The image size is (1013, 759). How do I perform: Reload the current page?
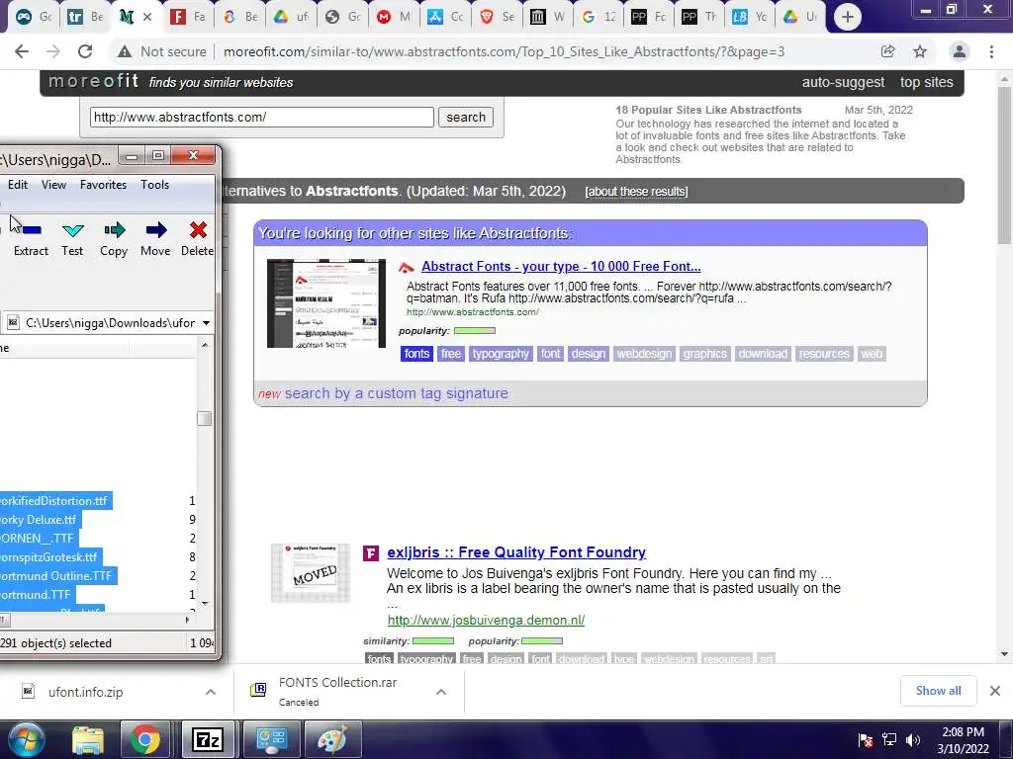tap(85, 51)
